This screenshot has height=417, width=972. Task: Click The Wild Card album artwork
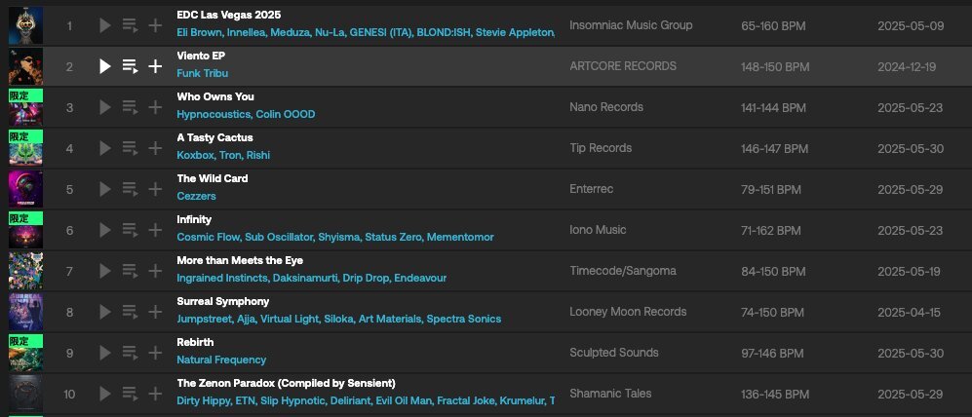25,189
